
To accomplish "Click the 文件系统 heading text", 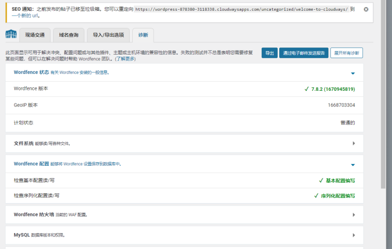I will pos(23,143).
